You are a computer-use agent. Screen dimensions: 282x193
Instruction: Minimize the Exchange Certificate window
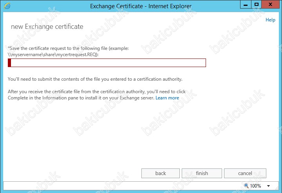point(246,4)
